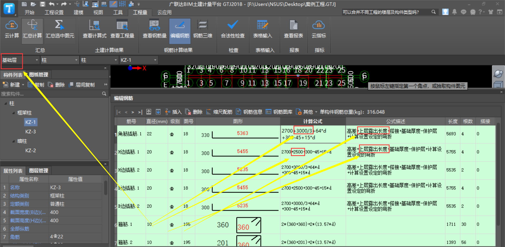Save project with floppy disk icon
The image size is (505, 247).
pyautogui.click(x=42, y=4)
